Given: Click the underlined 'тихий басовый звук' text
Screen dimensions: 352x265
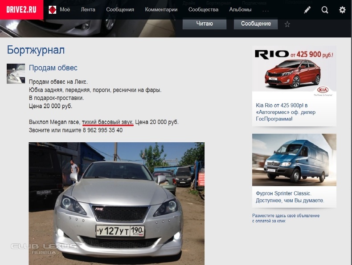Looking at the screenshot, I should pyautogui.click(x=107, y=122).
